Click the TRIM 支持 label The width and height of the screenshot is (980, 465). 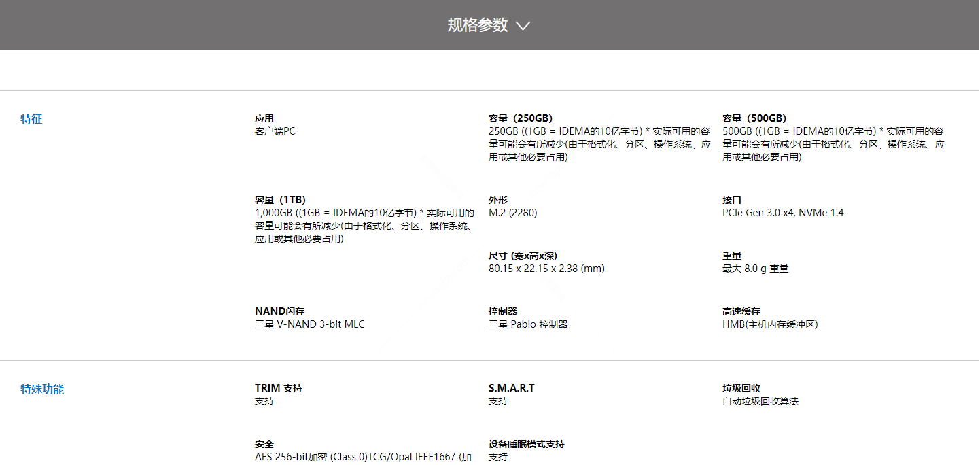click(279, 388)
